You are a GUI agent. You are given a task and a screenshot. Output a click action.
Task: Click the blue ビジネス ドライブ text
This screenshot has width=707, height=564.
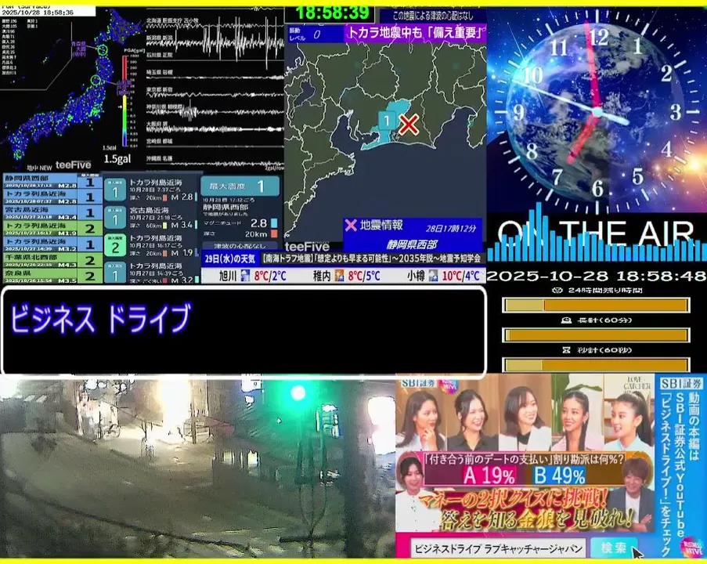pyautogui.click(x=100, y=319)
